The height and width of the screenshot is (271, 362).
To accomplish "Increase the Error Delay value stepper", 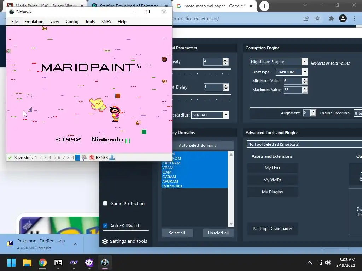I will [226, 85].
